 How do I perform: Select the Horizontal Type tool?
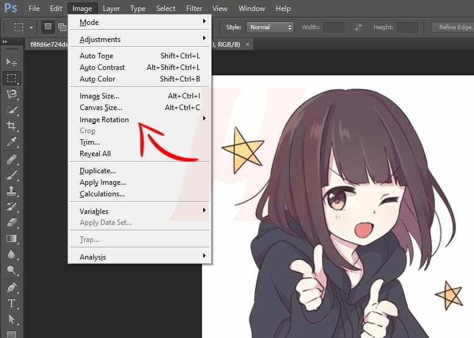[12, 303]
